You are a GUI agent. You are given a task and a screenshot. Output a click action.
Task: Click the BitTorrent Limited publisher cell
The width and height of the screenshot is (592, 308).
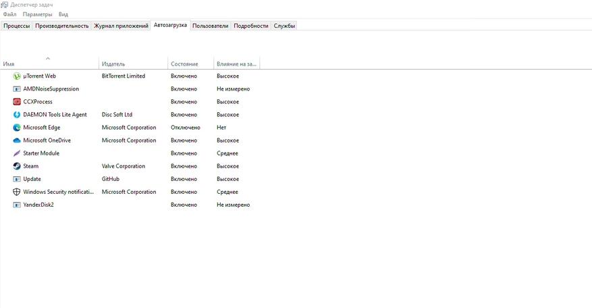(124, 76)
